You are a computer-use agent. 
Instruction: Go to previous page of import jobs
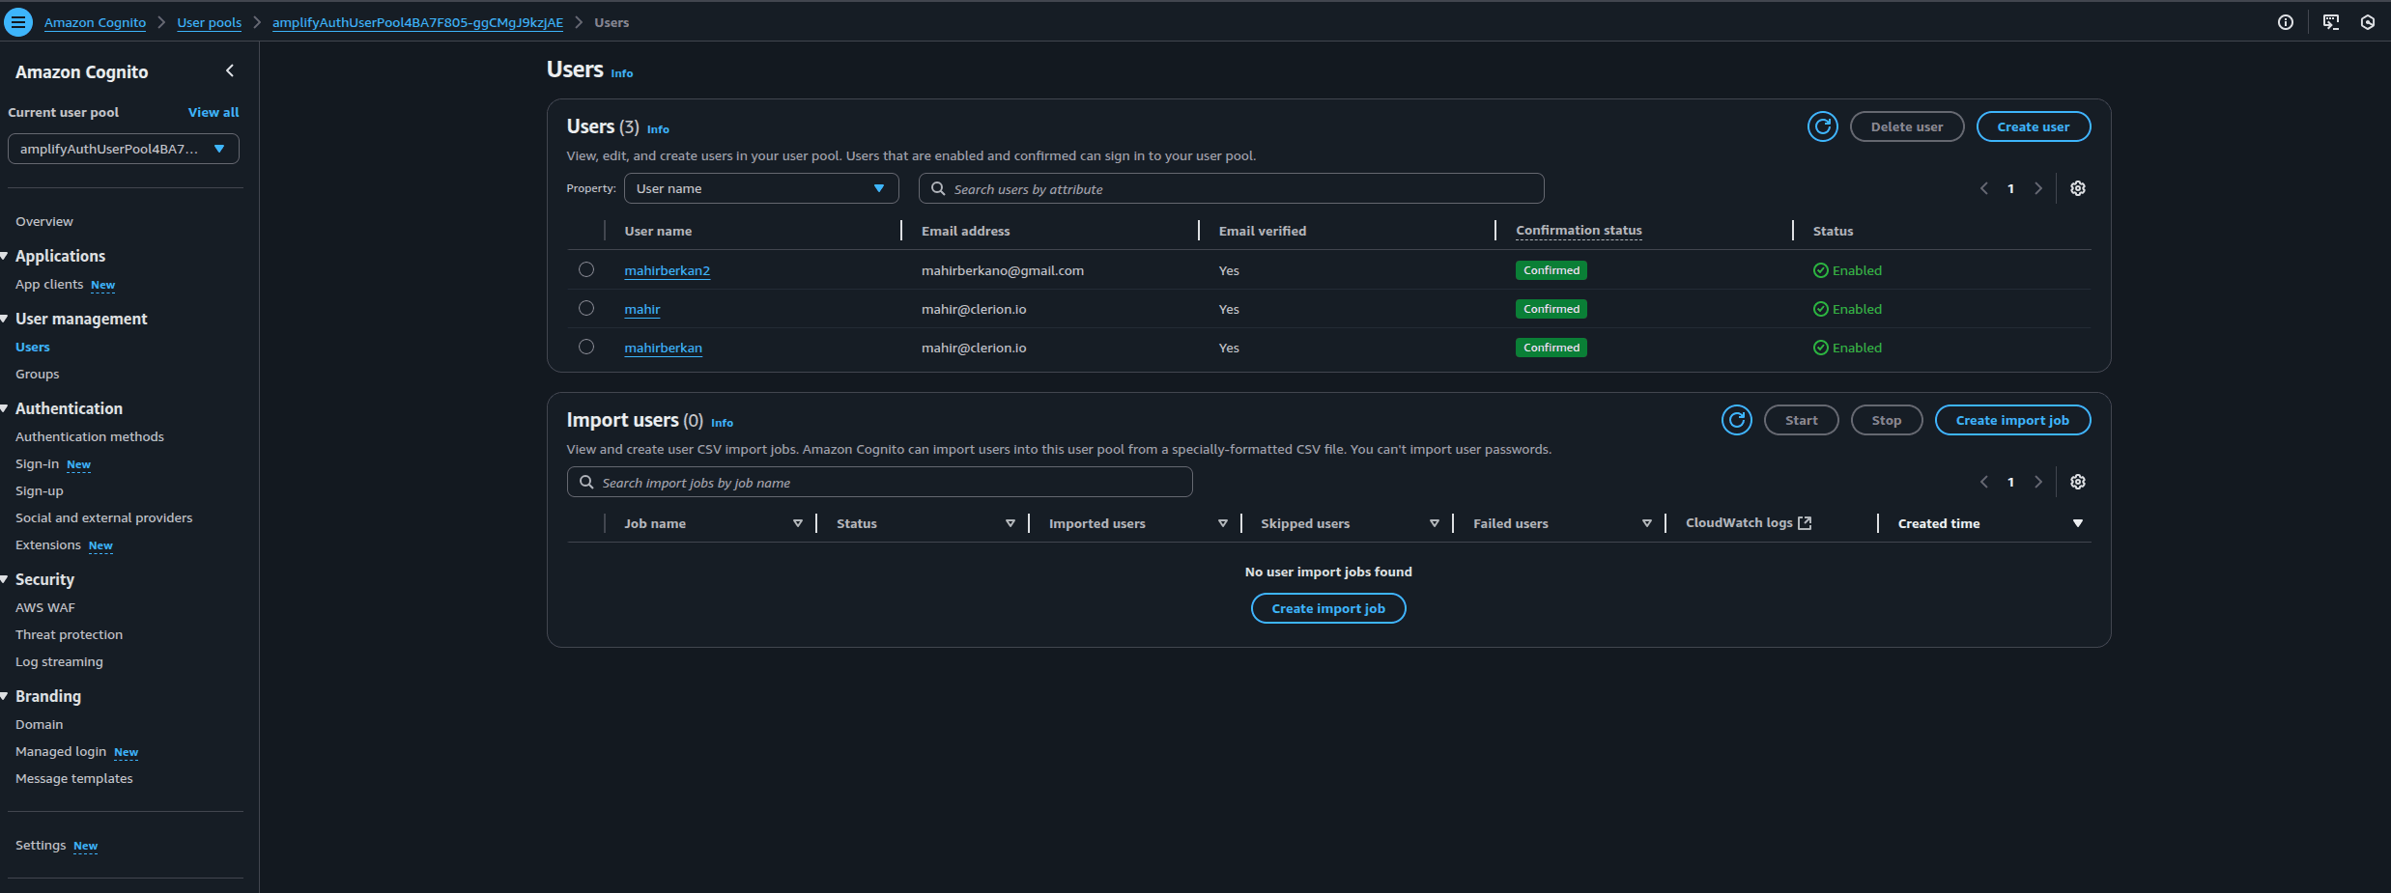pos(1984,482)
